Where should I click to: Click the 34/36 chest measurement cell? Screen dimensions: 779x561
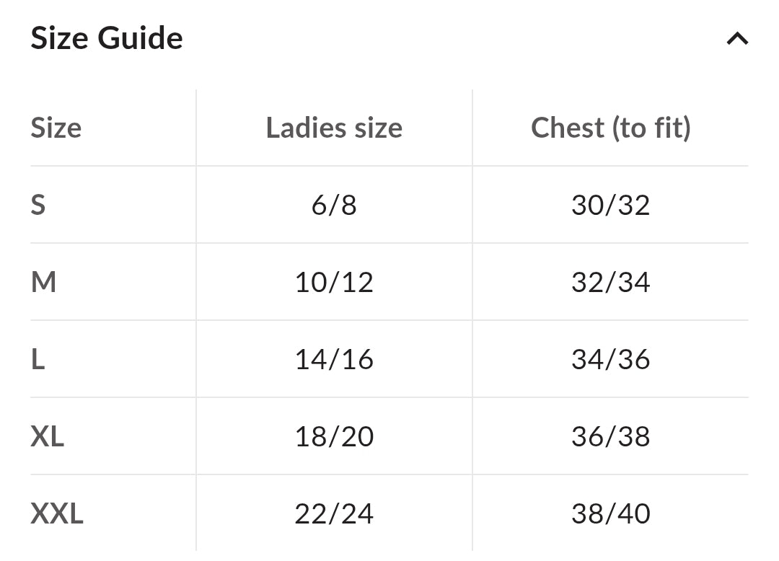(611, 359)
